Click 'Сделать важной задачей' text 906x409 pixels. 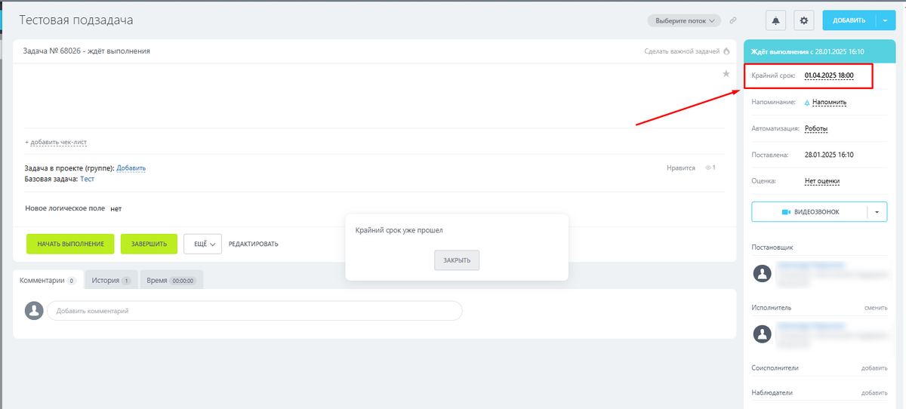tap(682, 51)
